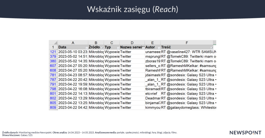The height and width of the screenshot is (138, 265).
Task: Click 'Mikroblog' cell in row 809
Action: 96,107
